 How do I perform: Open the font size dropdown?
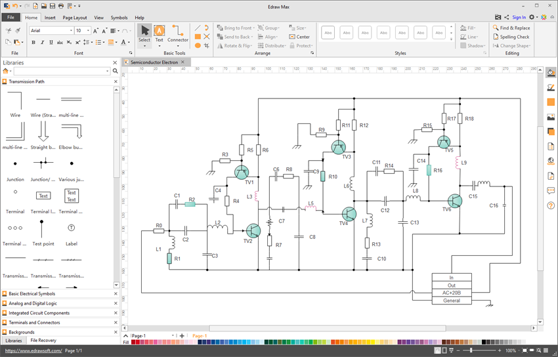[x=88, y=31]
